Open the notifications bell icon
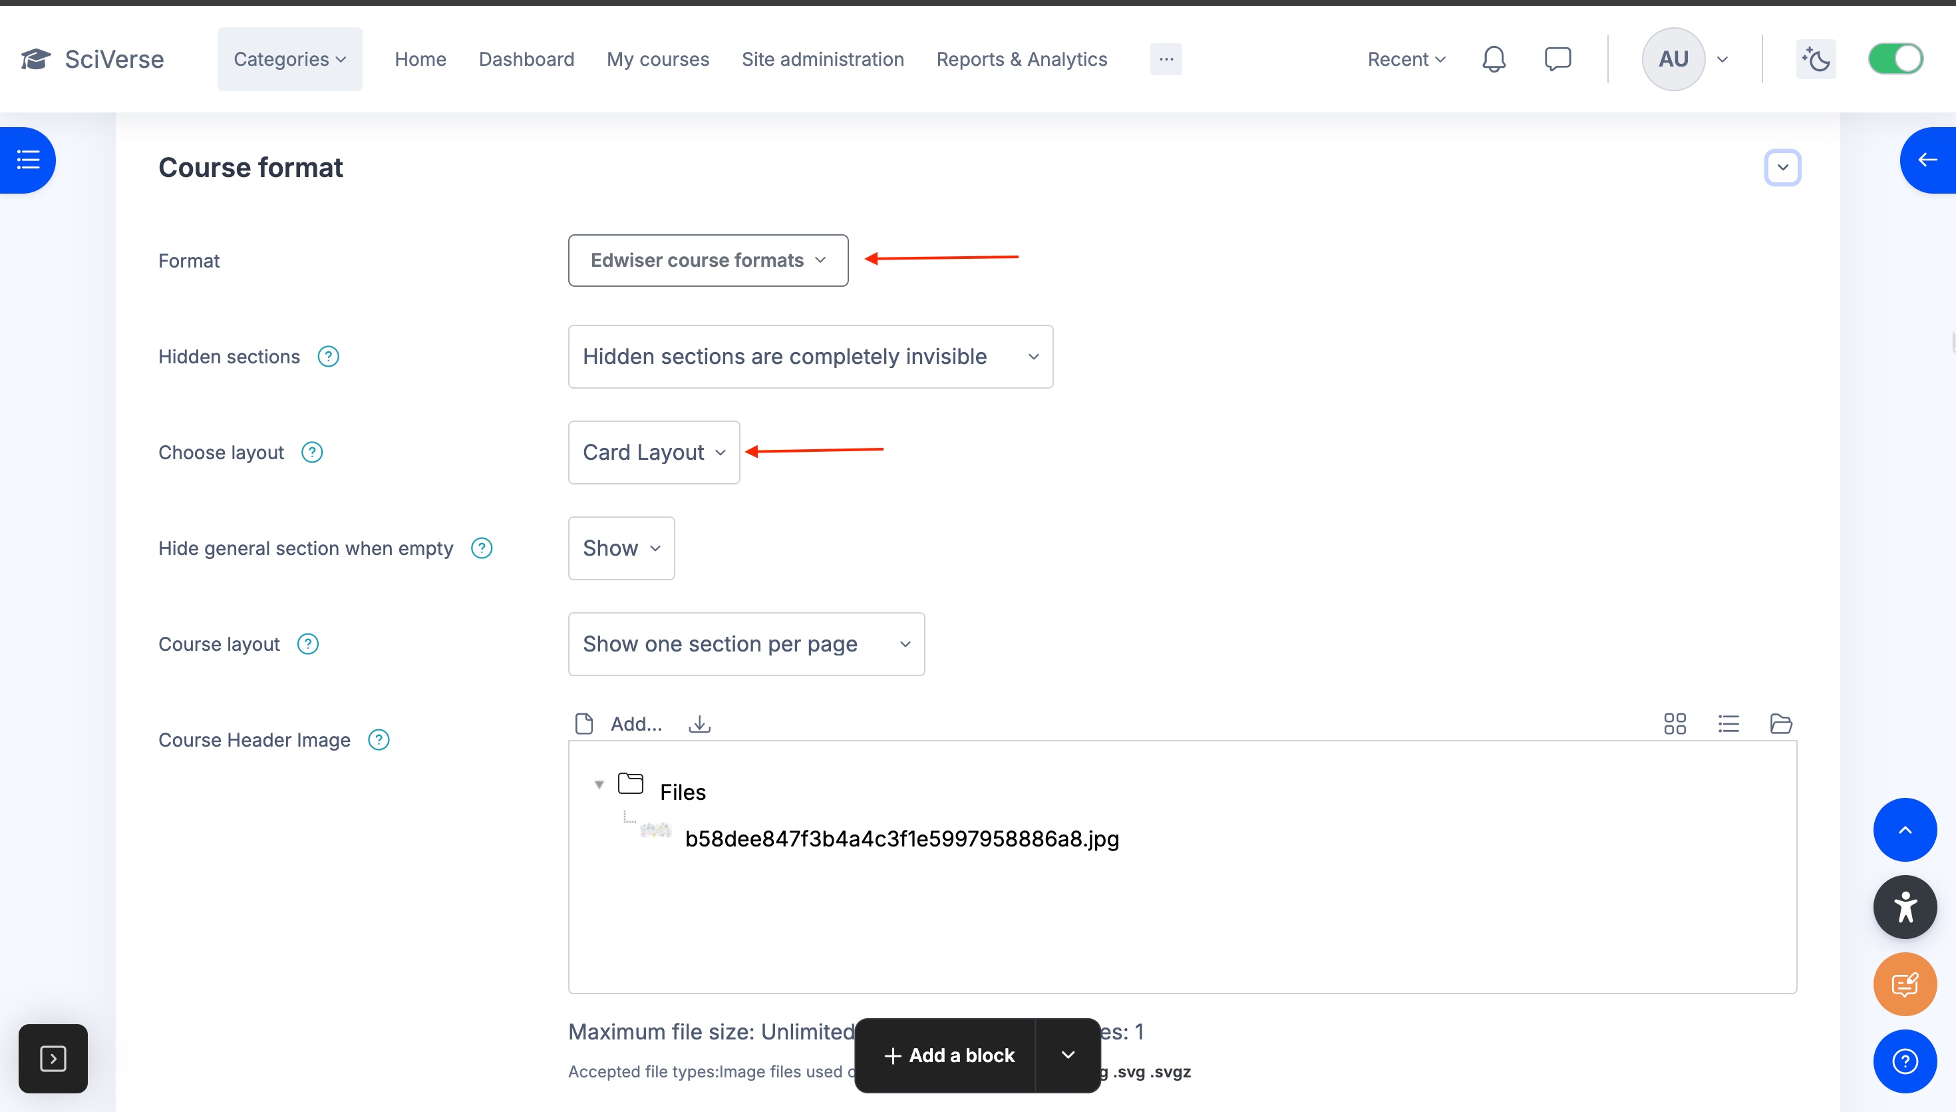 [1494, 59]
